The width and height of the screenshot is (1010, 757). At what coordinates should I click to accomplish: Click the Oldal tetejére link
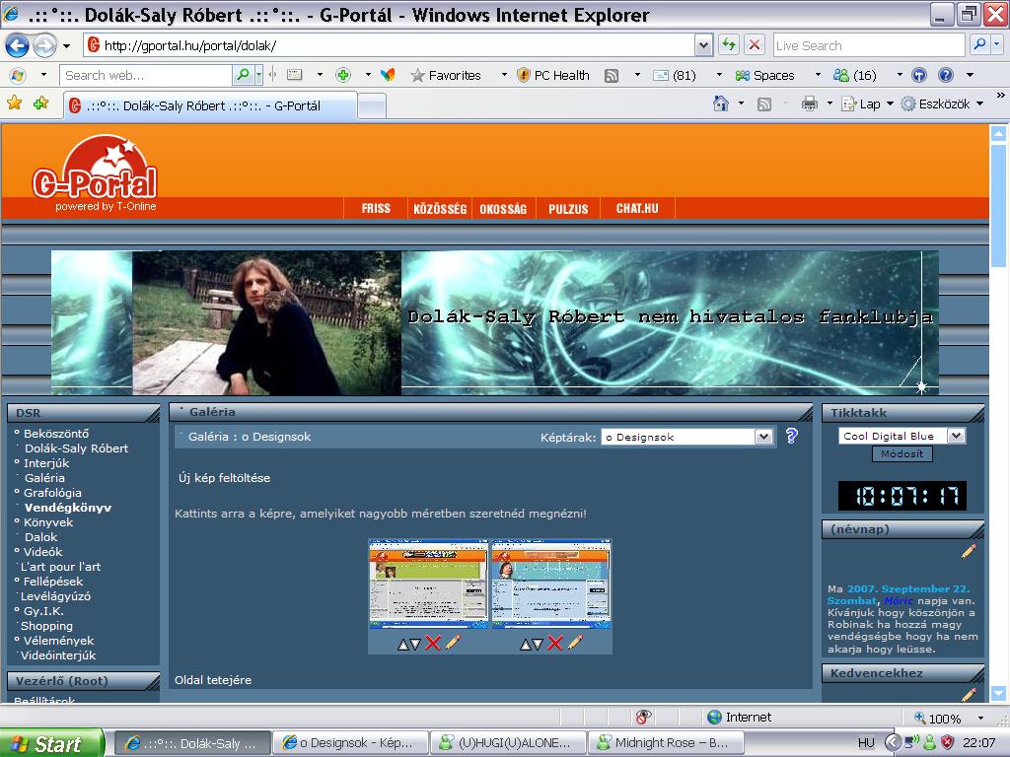pos(213,680)
